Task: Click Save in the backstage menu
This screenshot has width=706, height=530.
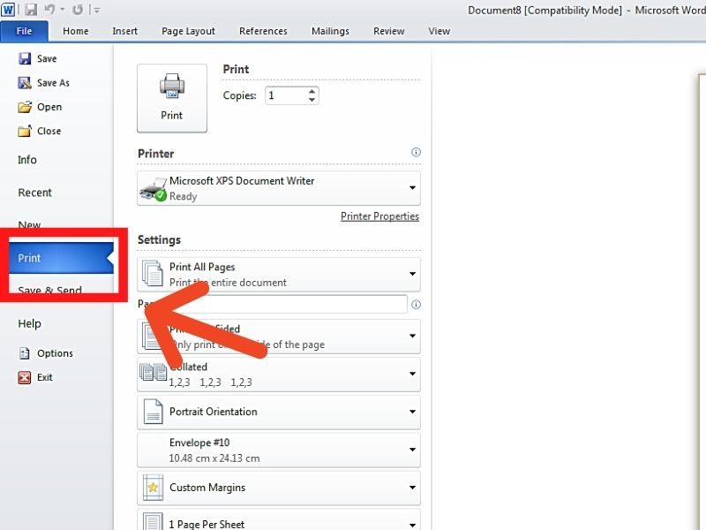Action: coord(37,58)
